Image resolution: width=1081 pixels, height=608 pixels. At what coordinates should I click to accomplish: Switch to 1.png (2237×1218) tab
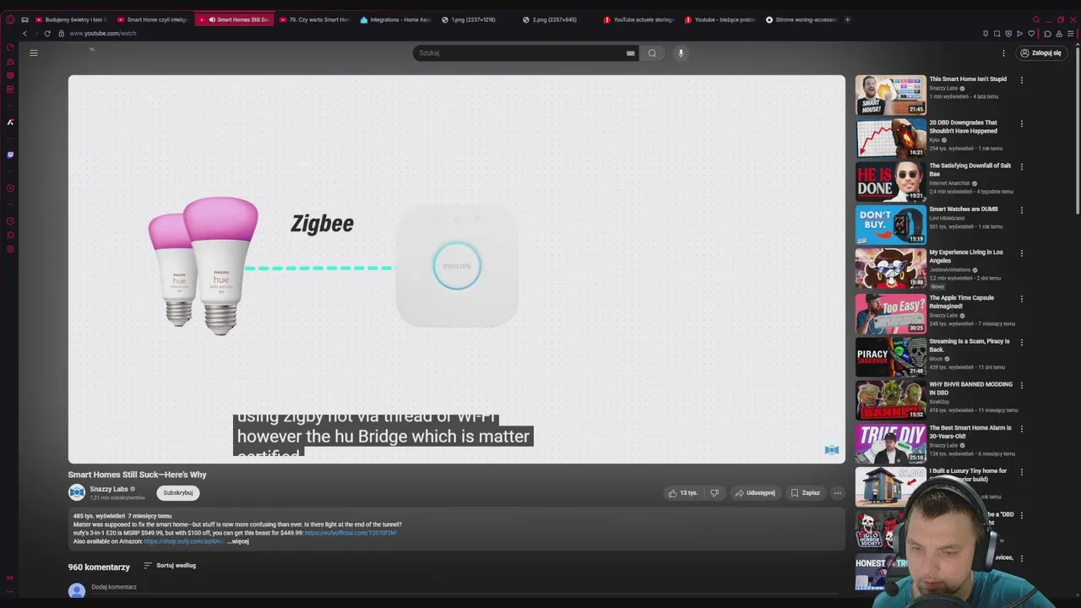(x=477, y=19)
